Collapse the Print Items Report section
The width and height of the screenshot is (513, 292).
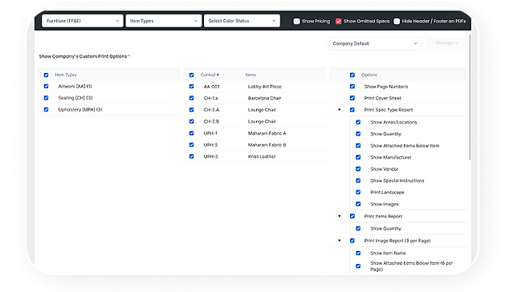340,216
